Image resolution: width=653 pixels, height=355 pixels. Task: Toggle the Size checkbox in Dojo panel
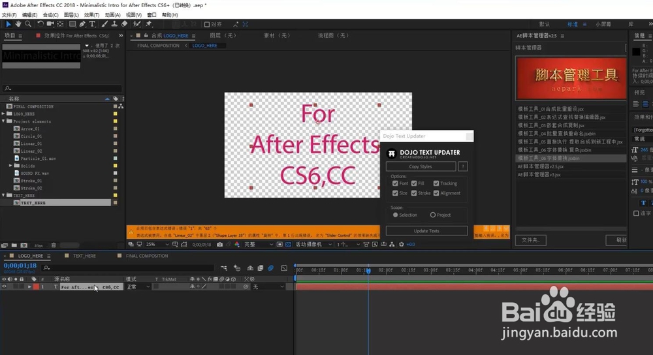(395, 193)
